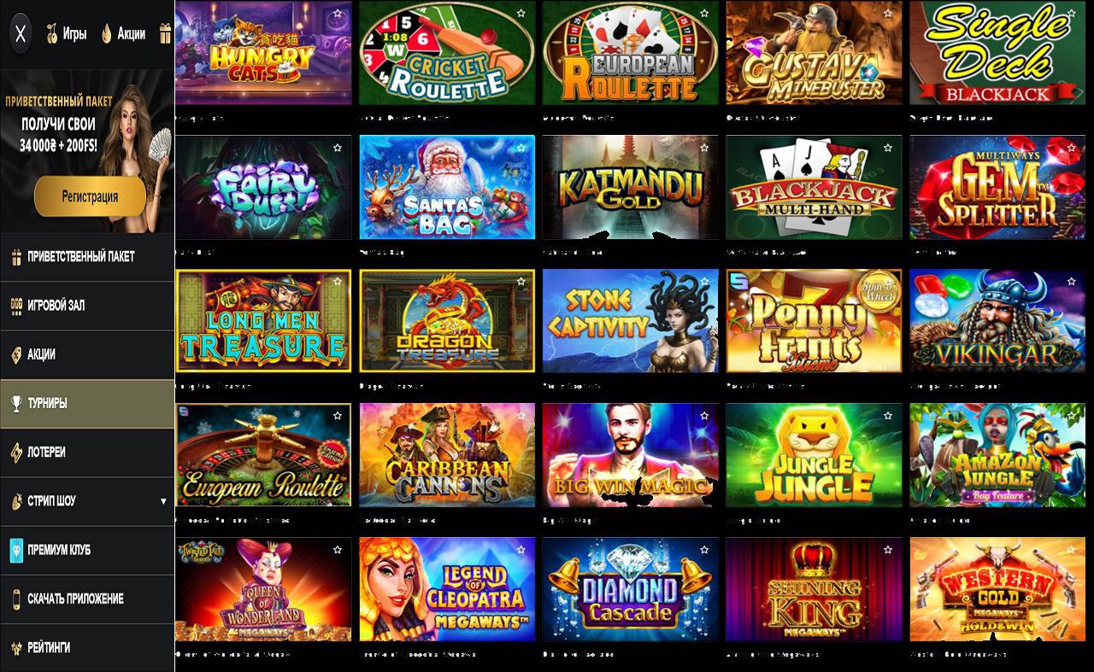Open Приветственный пакет menu item

pyautogui.click(x=87, y=256)
